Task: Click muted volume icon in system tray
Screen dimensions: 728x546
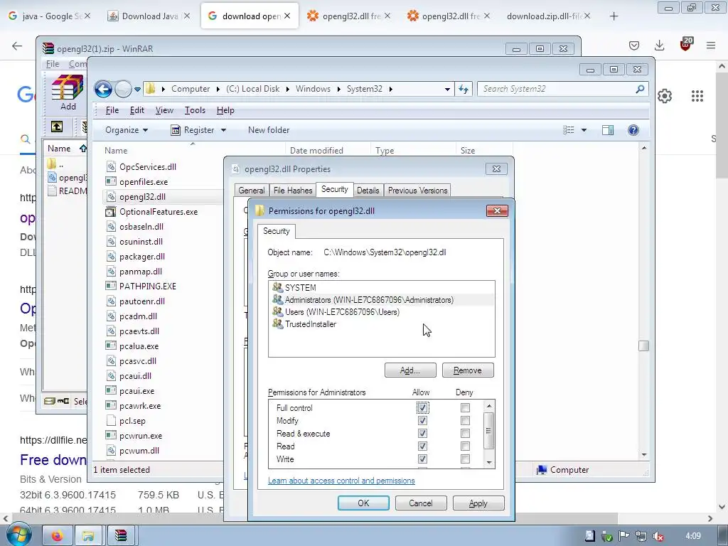Action: (x=658, y=536)
